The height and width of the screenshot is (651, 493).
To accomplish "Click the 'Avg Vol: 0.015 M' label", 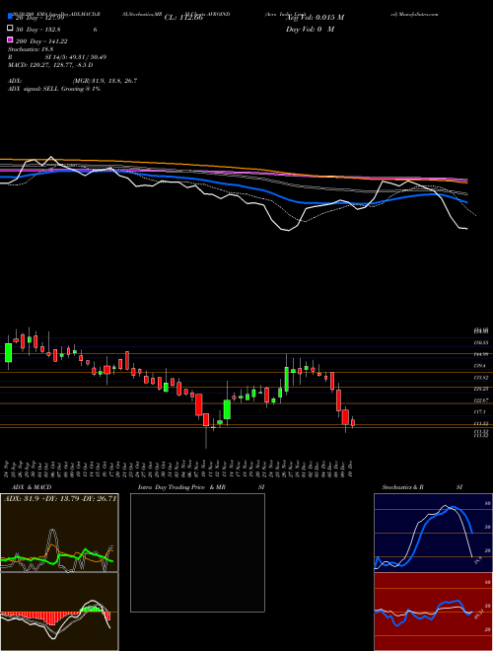I will (x=316, y=18).
